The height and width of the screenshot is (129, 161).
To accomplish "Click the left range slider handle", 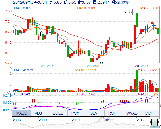I will tap(150, 122).
